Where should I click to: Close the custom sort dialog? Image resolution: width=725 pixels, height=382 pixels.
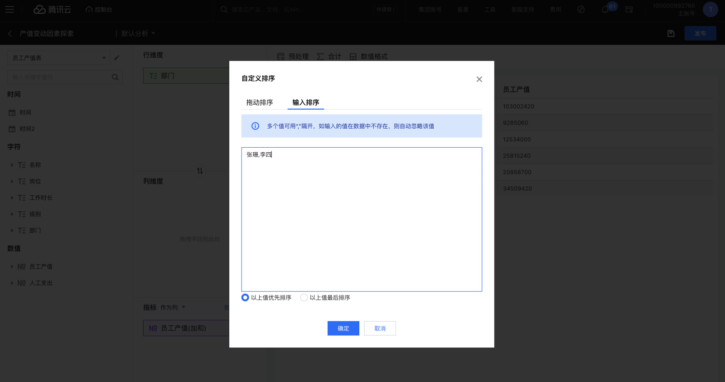479,79
